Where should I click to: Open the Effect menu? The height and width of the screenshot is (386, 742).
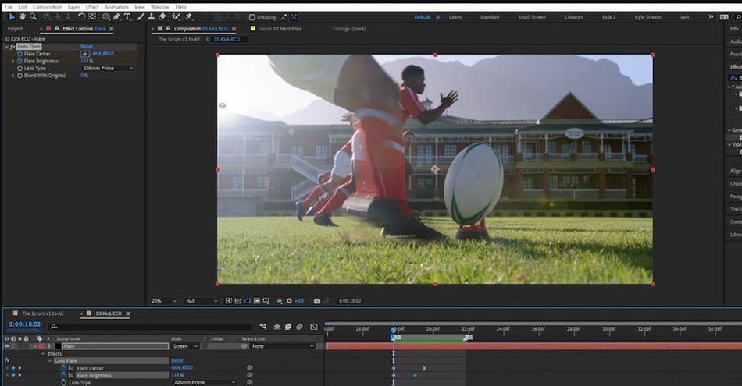tap(92, 7)
